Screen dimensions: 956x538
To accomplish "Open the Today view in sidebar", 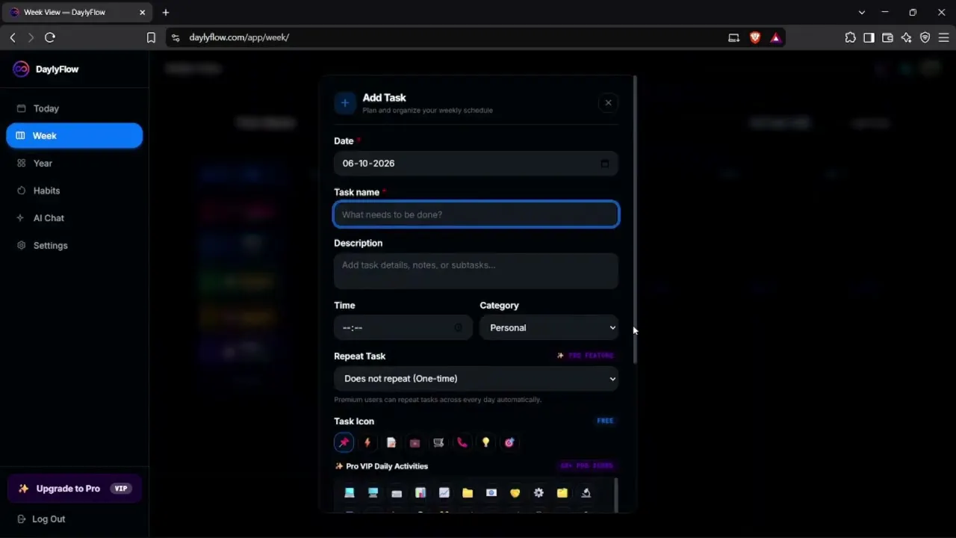I will coord(74,108).
